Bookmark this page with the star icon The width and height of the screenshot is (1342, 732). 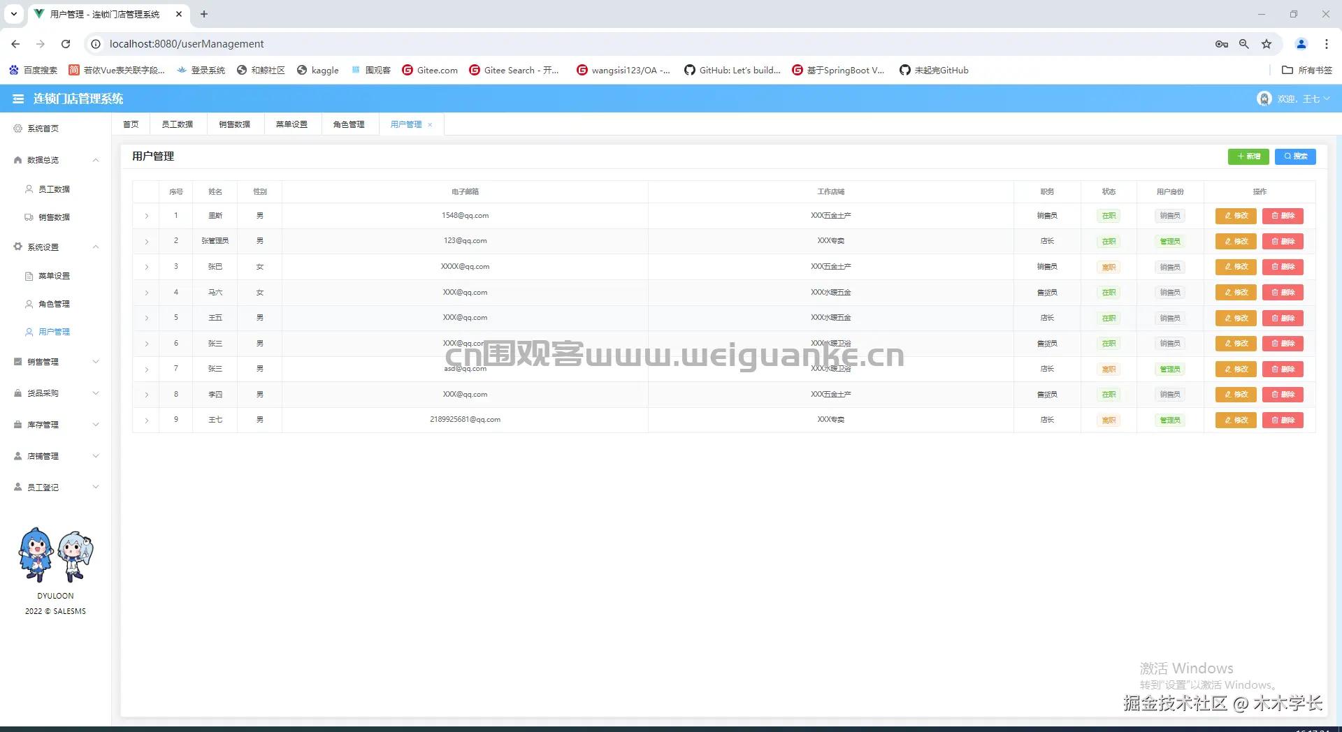click(x=1267, y=44)
